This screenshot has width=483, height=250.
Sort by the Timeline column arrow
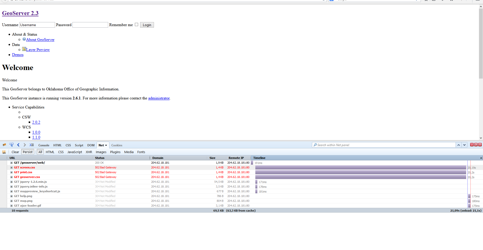481,158
